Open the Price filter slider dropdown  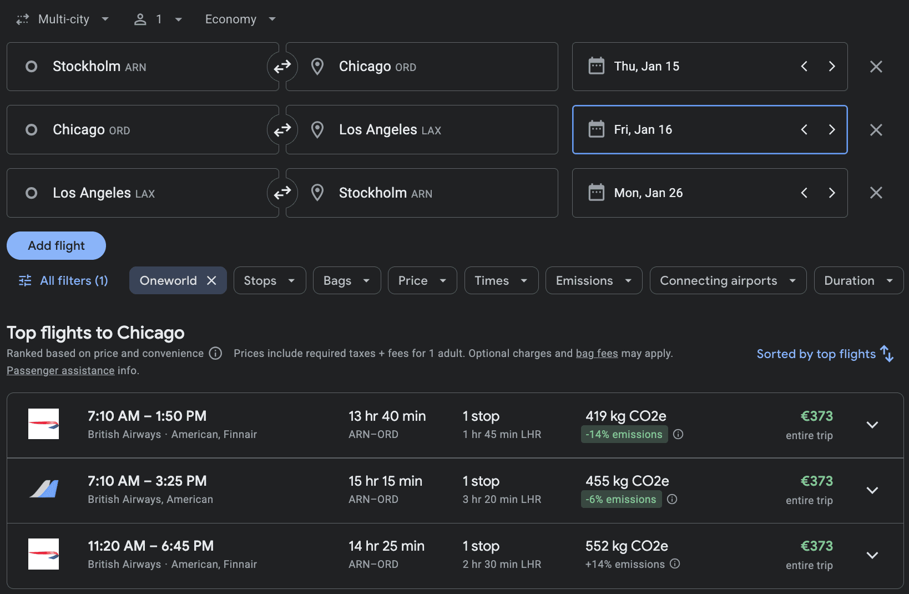(x=422, y=280)
